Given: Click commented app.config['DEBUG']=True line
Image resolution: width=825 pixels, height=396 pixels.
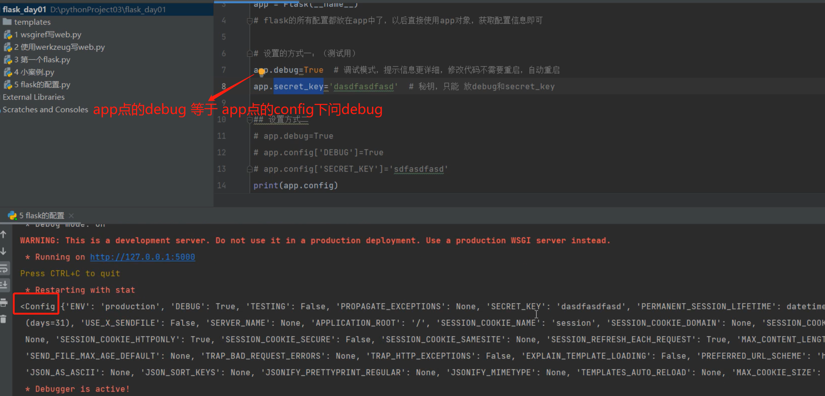Looking at the screenshot, I should tap(319, 153).
